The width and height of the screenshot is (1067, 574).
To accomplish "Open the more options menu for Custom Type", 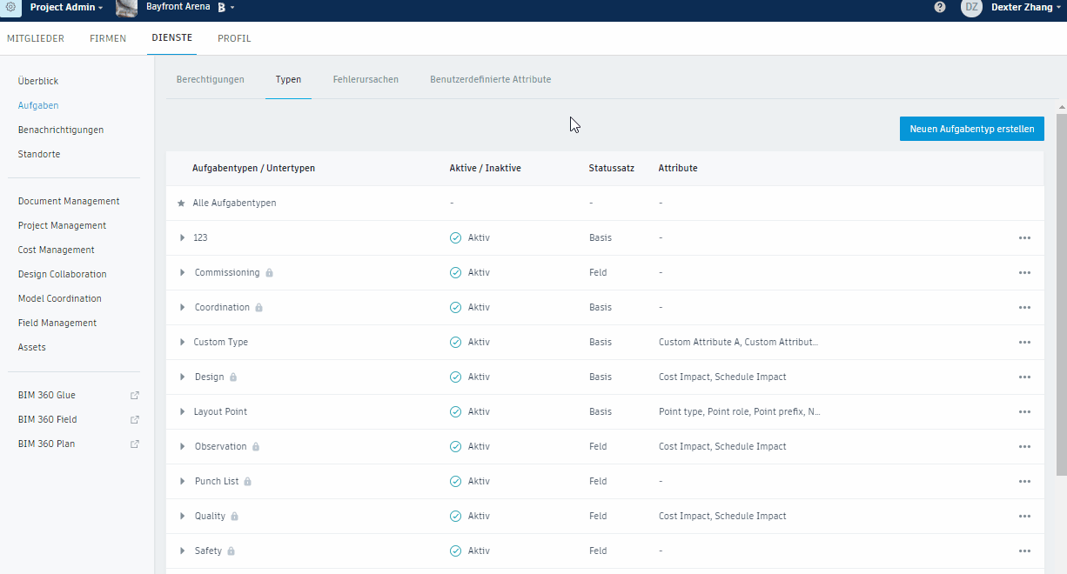I will coord(1024,342).
